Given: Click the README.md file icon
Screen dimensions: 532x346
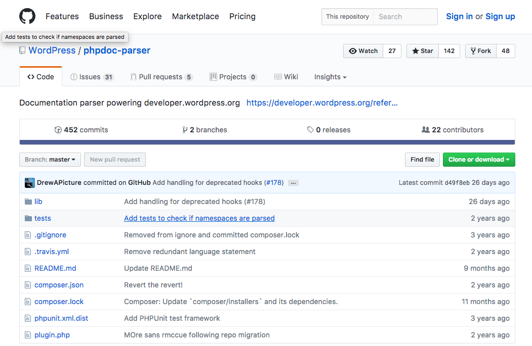Looking at the screenshot, I should click(28, 268).
